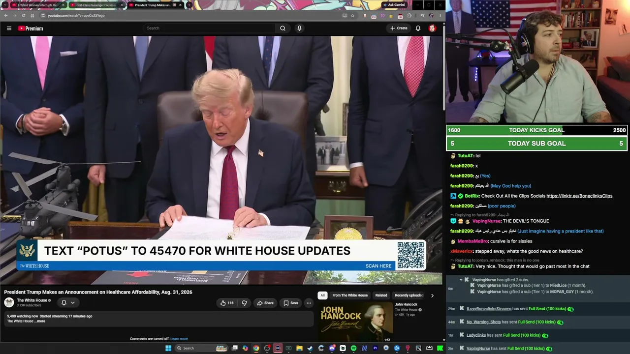Click the Ask Gemini button
630x354 pixels.
coord(394,5)
